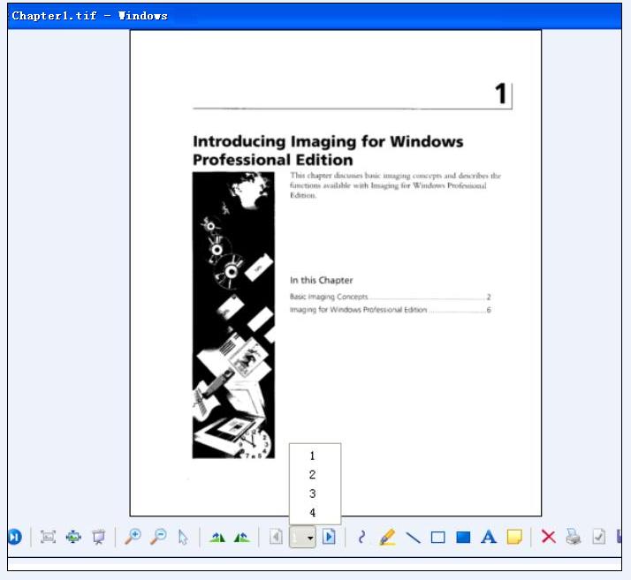This screenshot has height=580, width=631.
Task: Click the zoom out magnifier
Action: click(158, 537)
